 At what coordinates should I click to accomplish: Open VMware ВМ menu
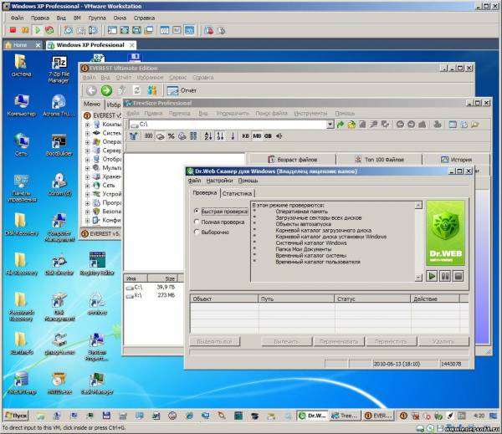pyautogui.click(x=77, y=18)
